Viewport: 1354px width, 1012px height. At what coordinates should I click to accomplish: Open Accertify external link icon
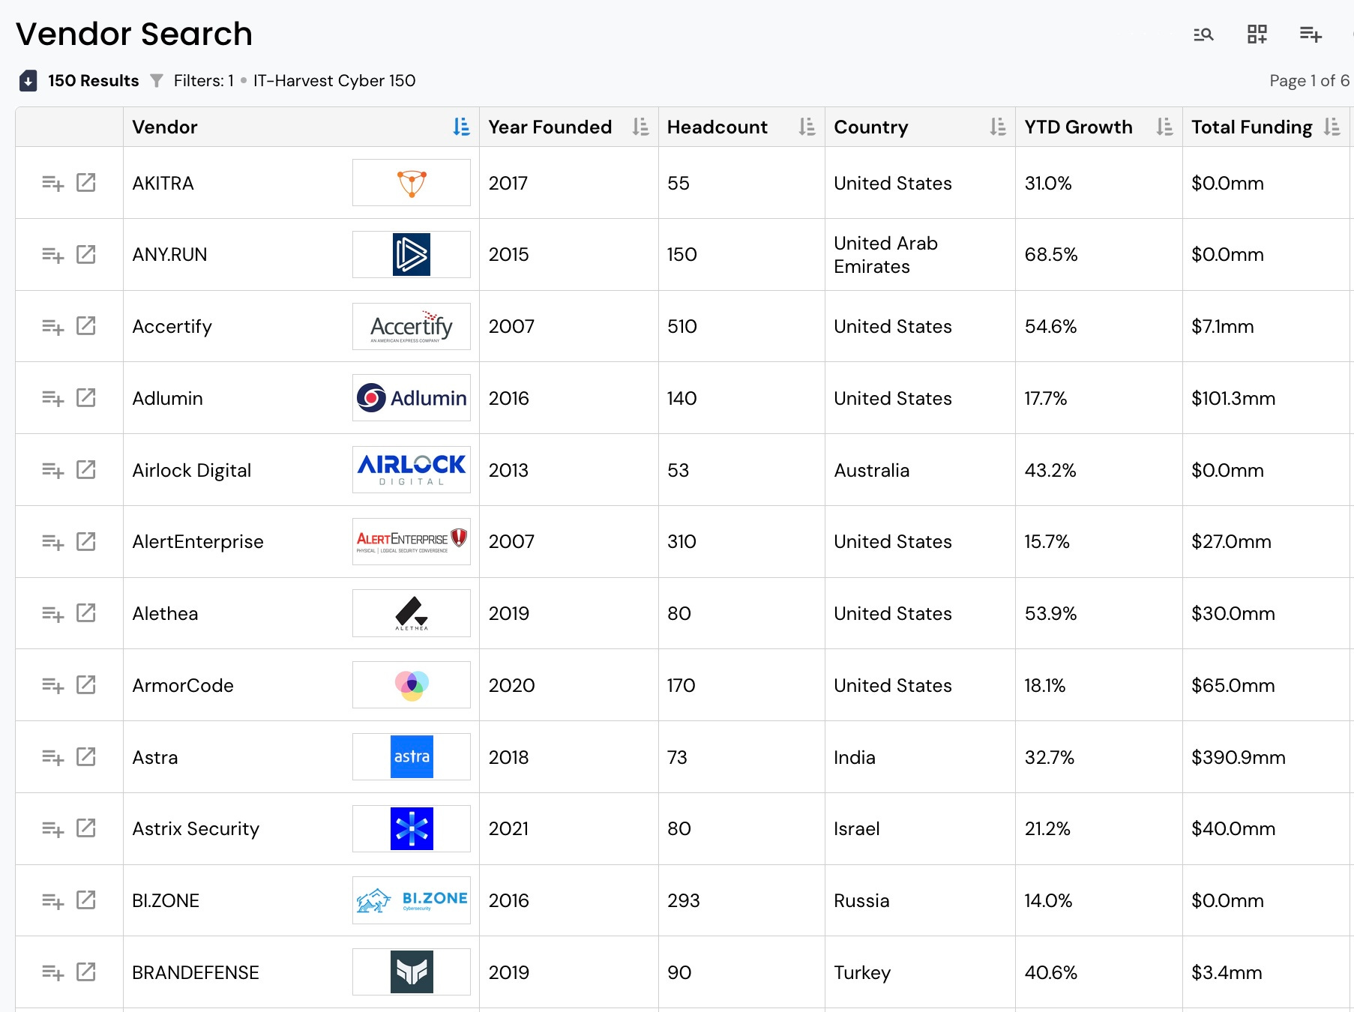click(x=86, y=325)
